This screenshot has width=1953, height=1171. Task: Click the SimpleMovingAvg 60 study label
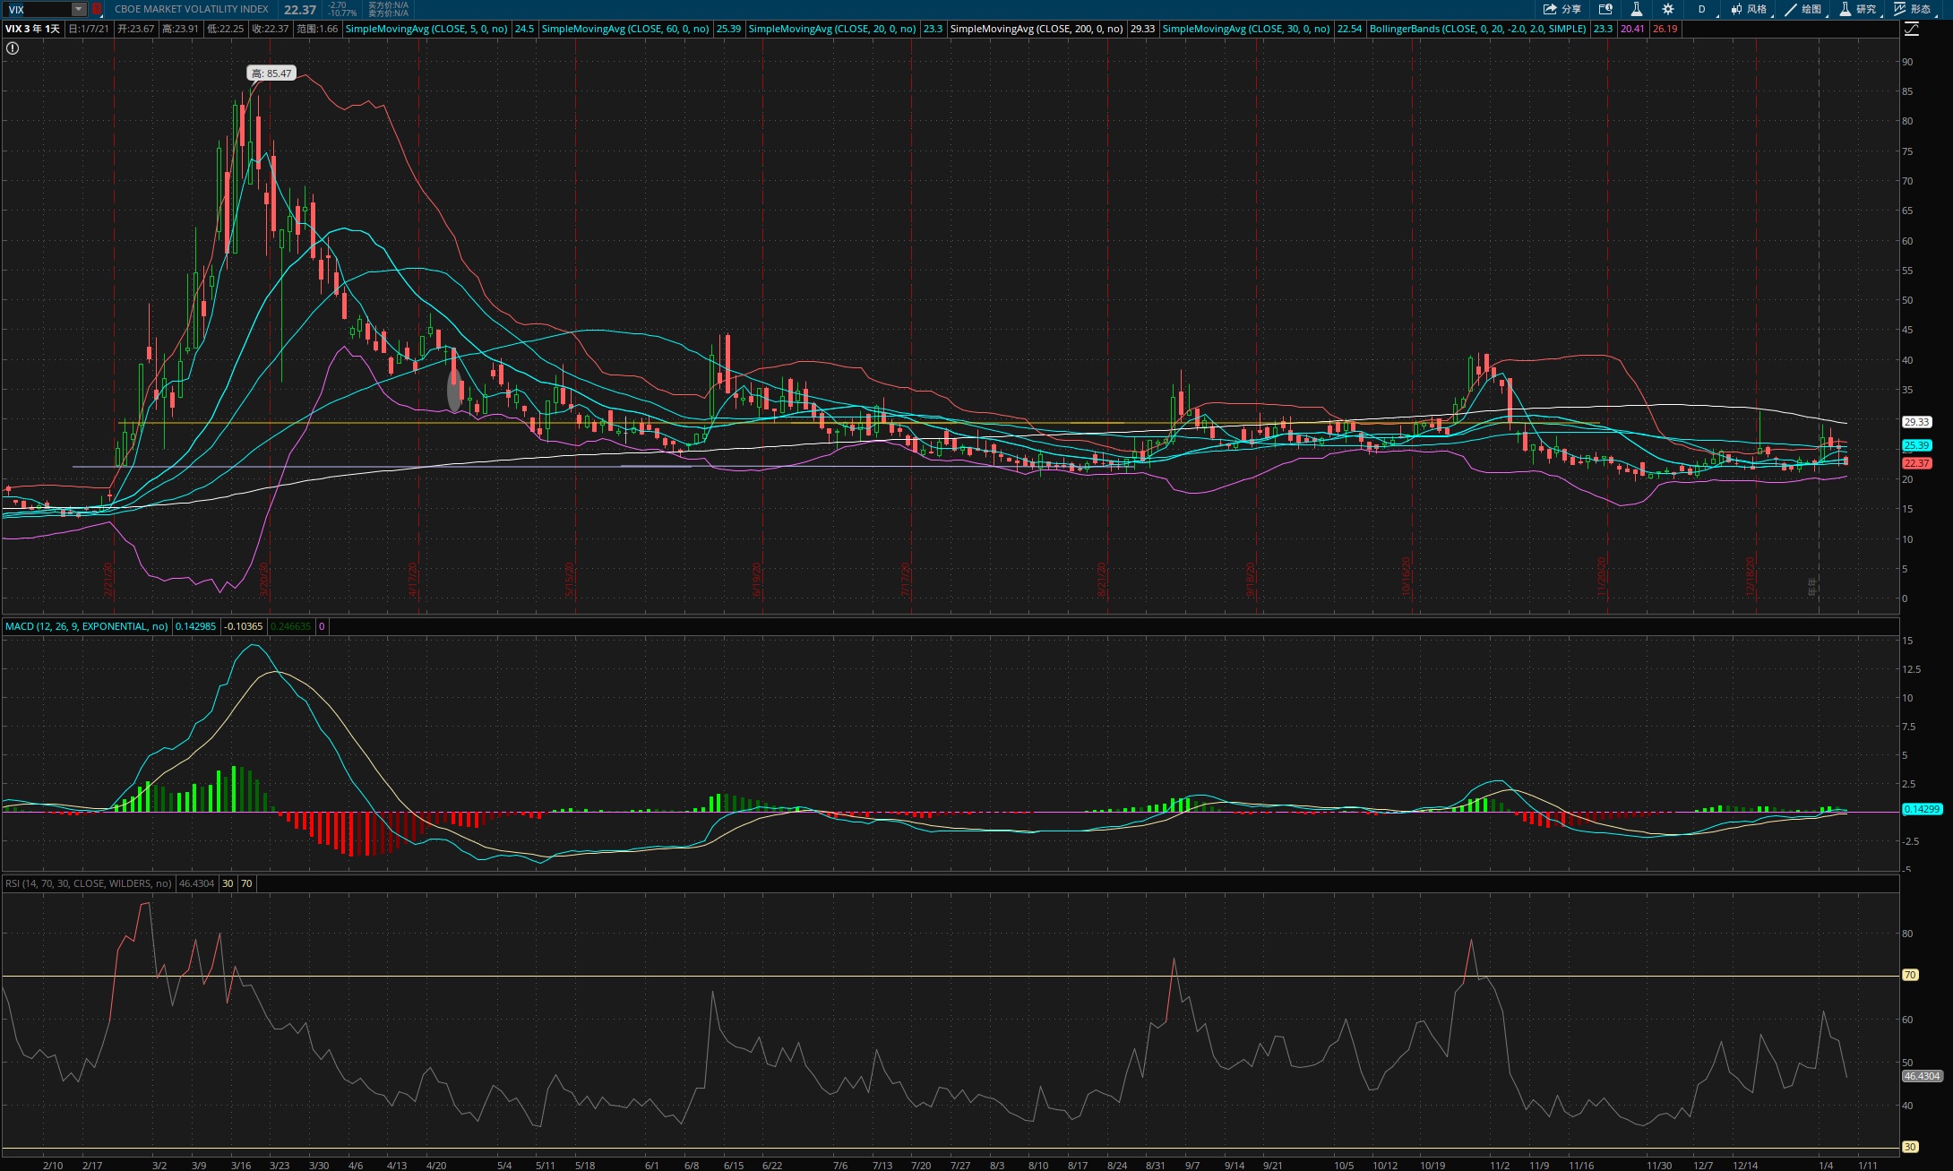(x=625, y=29)
